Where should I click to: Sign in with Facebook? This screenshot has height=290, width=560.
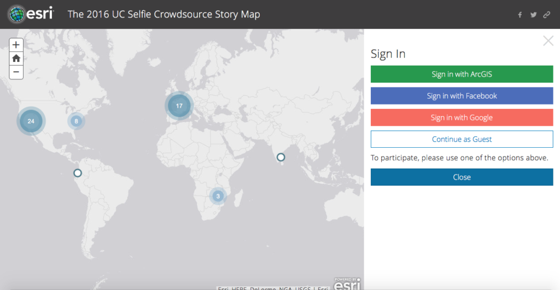pos(462,96)
